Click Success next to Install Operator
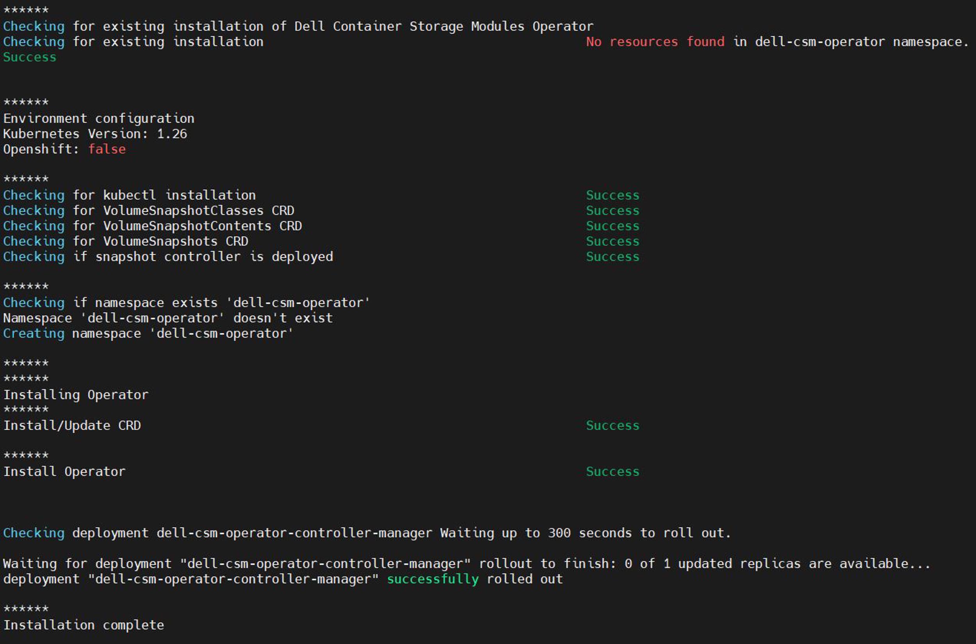The height and width of the screenshot is (644, 976). (612, 472)
